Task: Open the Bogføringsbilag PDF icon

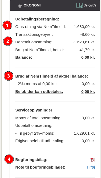Action: pyautogui.click(x=93, y=160)
